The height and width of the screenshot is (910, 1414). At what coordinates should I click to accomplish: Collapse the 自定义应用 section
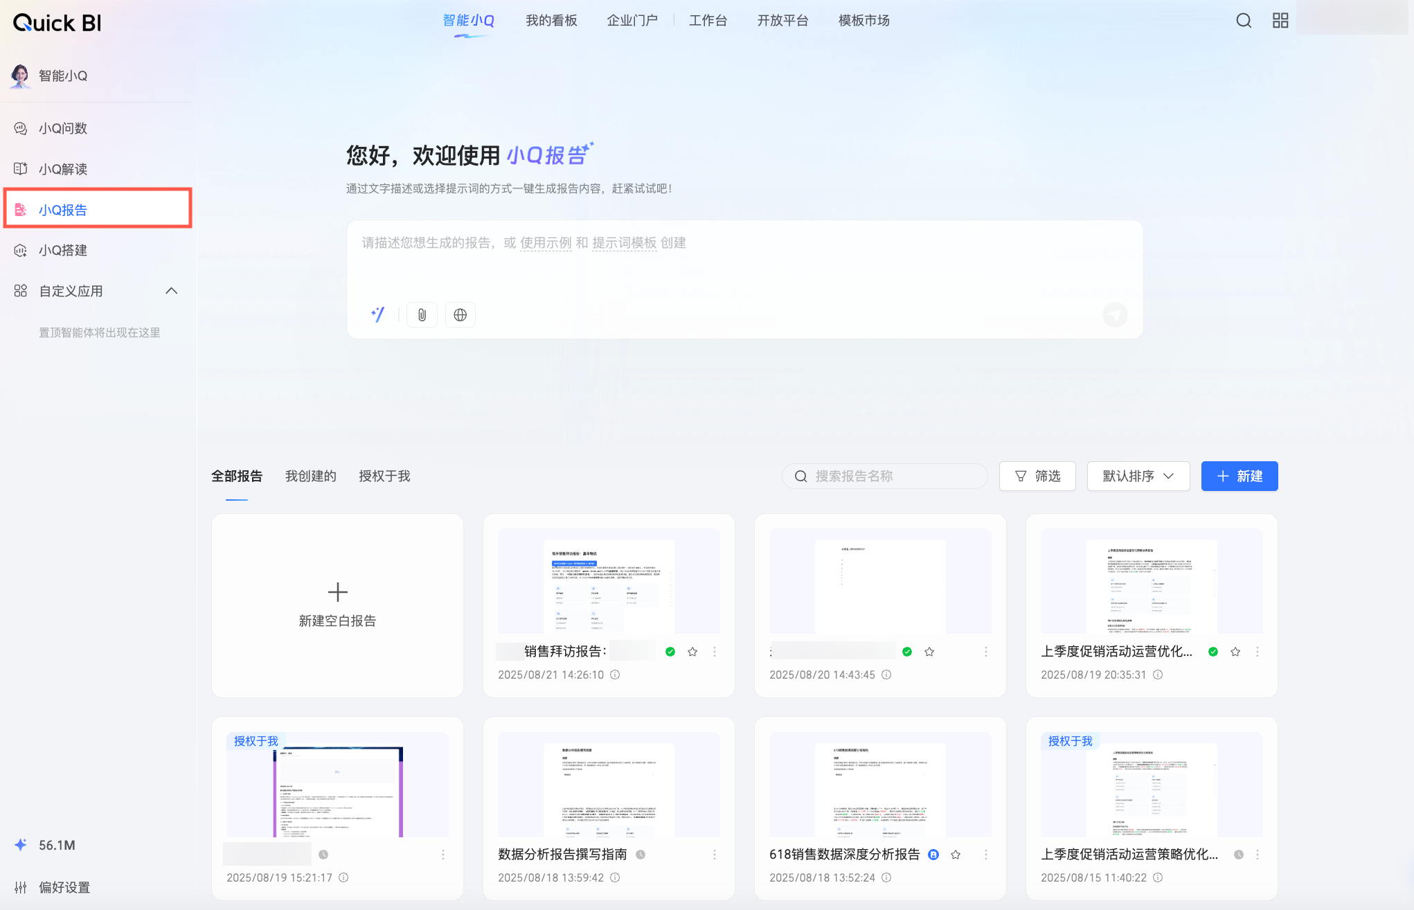[x=172, y=291]
